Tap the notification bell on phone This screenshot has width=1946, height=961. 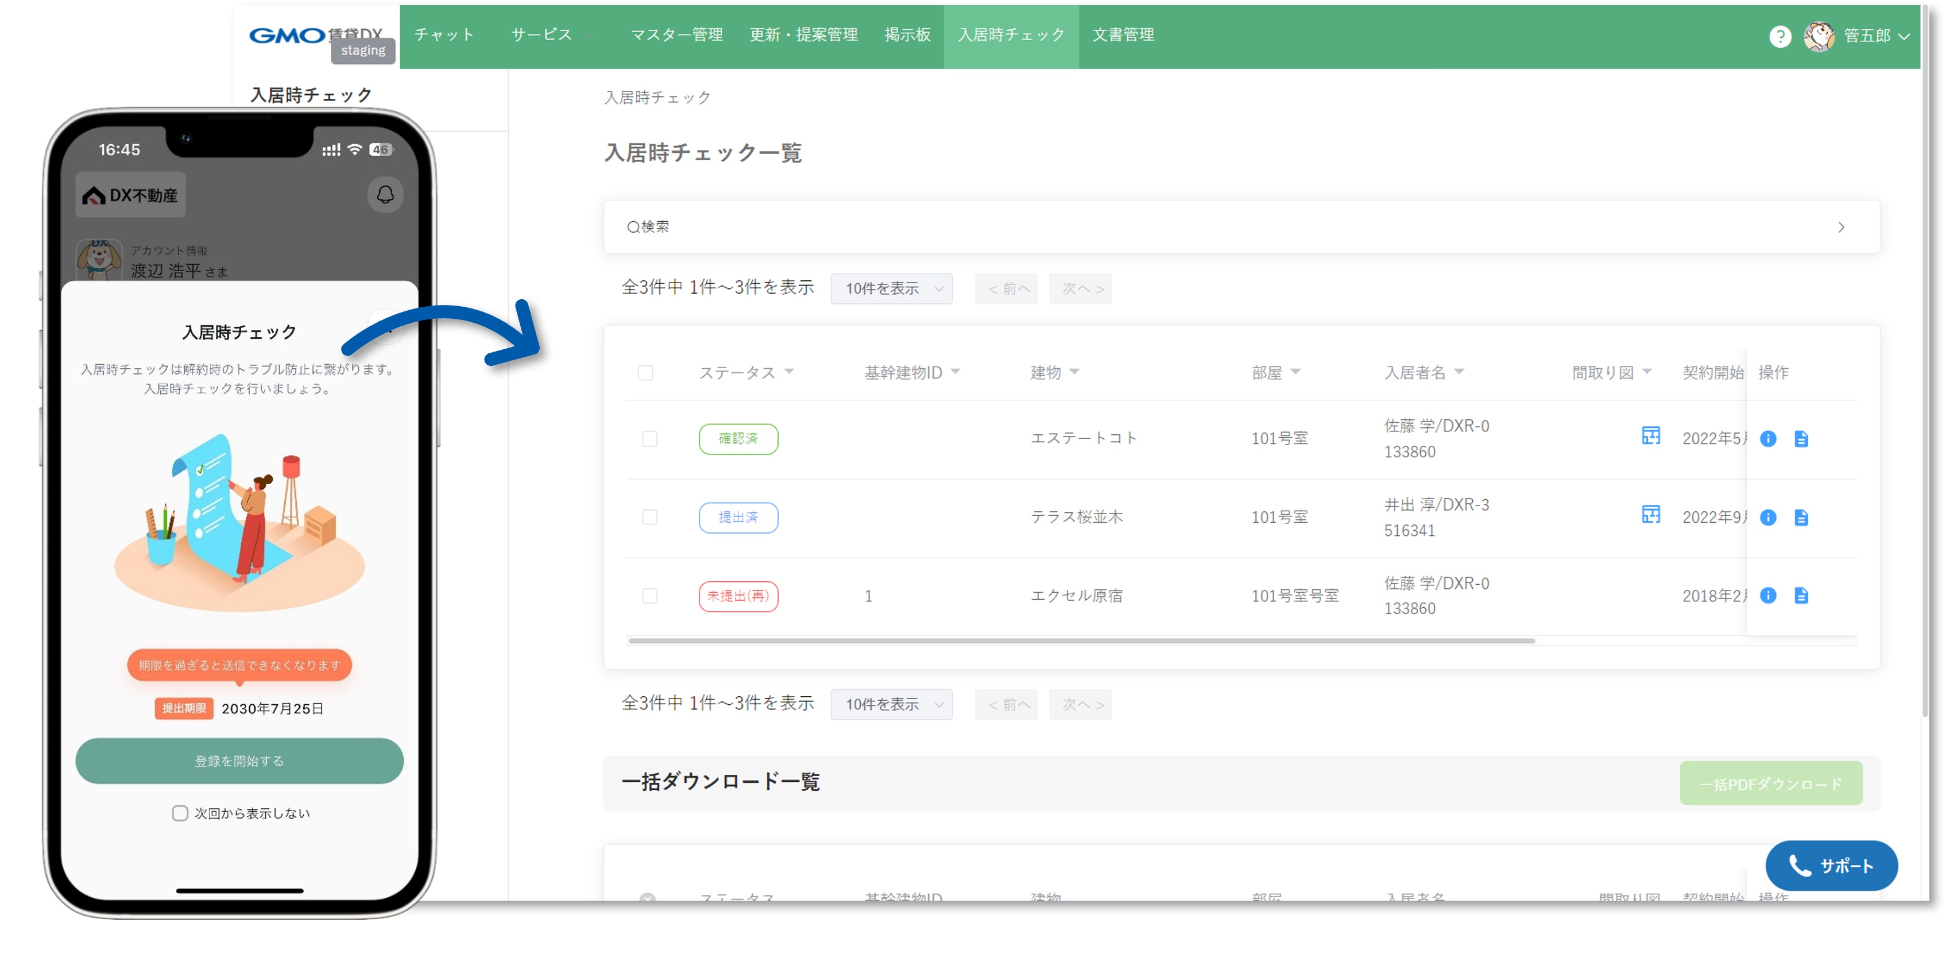[x=385, y=195]
